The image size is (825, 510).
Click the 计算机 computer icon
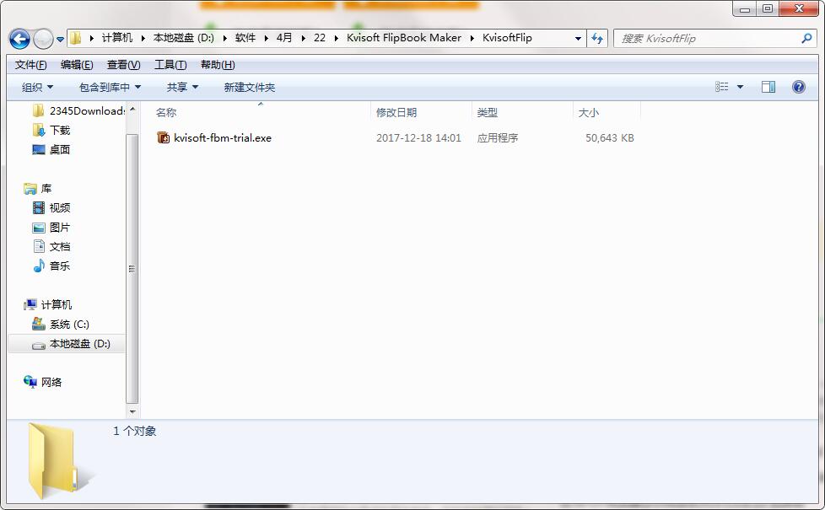30,305
